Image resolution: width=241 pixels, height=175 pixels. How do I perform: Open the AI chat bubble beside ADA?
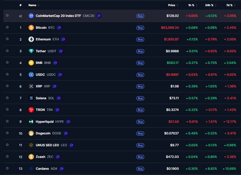[62, 169]
